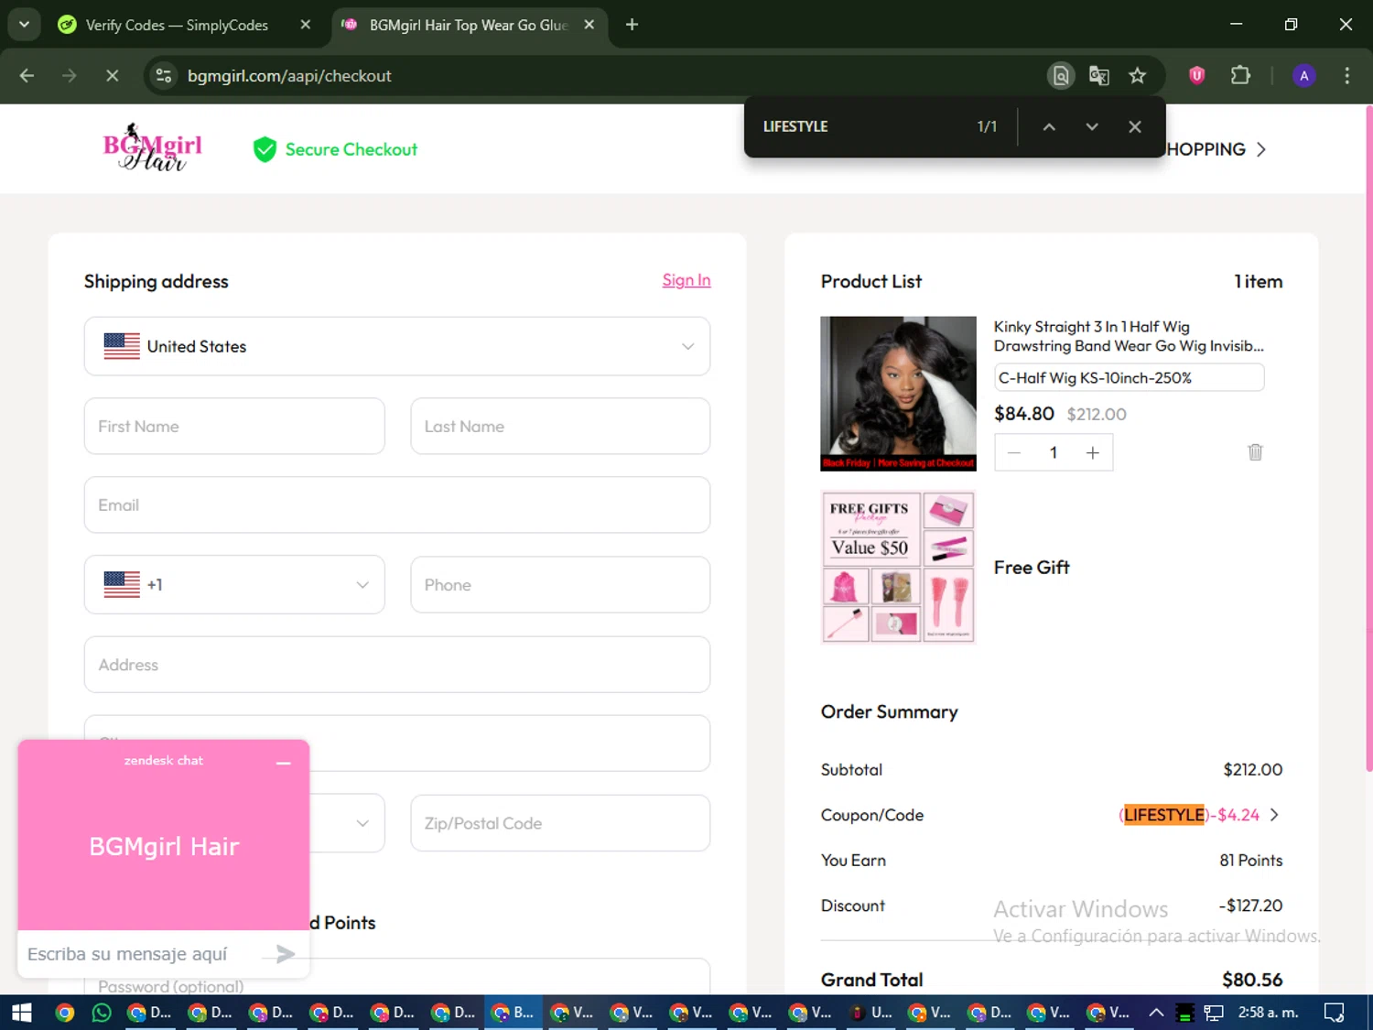Open the profile avatar A
Image resolution: width=1373 pixels, height=1030 pixels.
tap(1304, 76)
